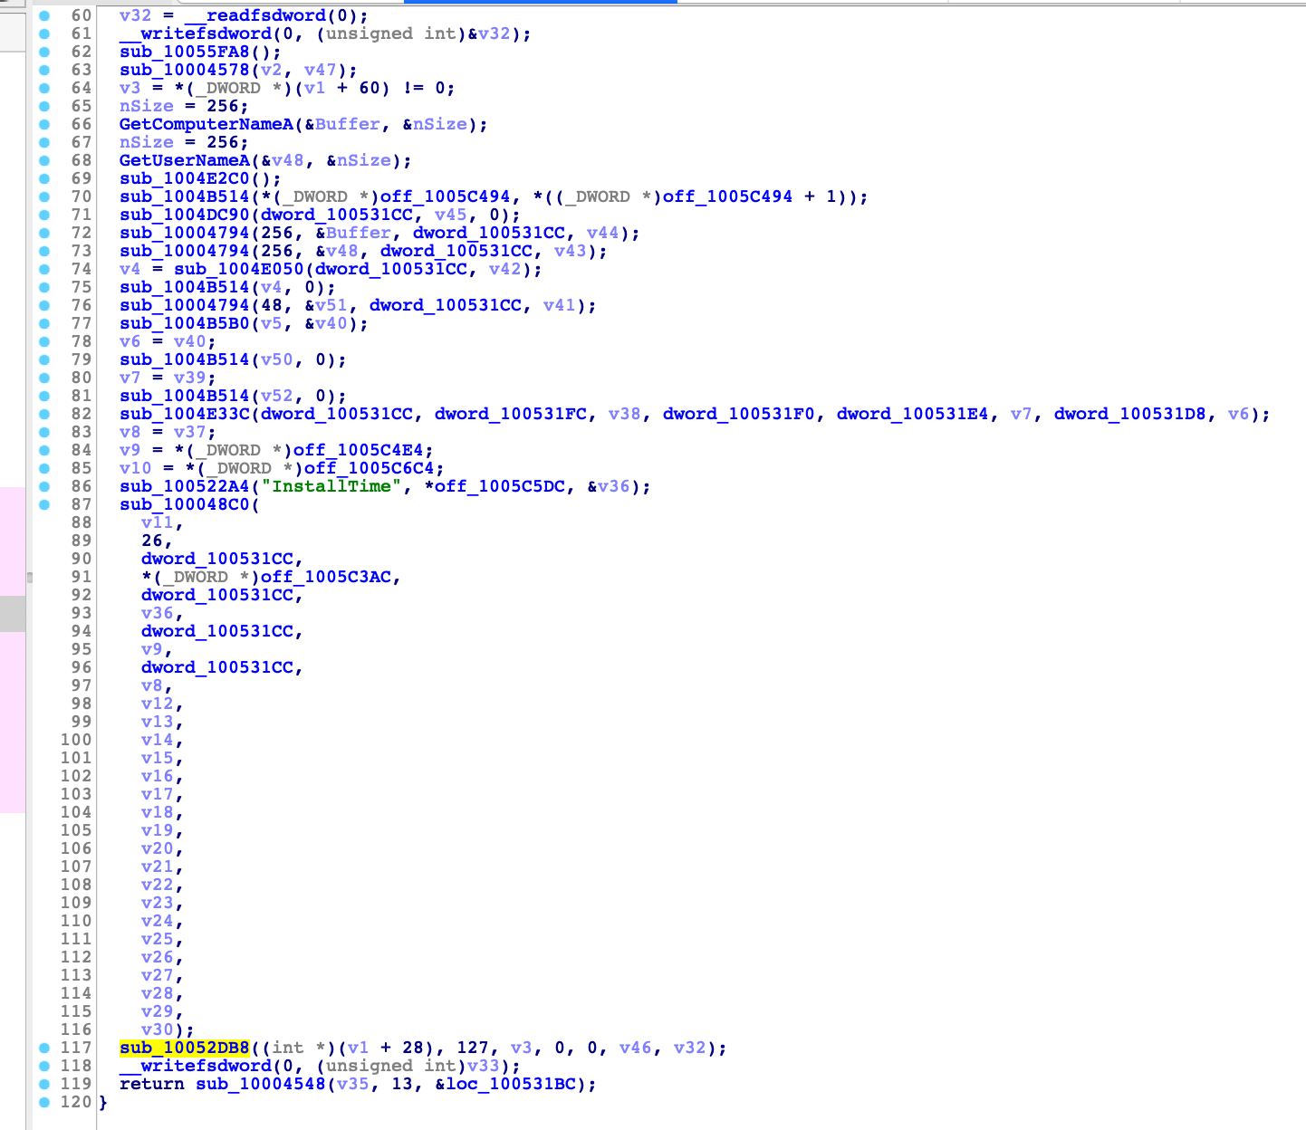Image resolution: width=1306 pixels, height=1130 pixels.
Task: Click argument v20 on line 106
Action: pyautogui.click(x=157, y=848)
